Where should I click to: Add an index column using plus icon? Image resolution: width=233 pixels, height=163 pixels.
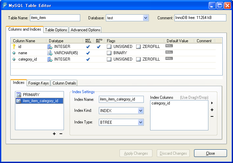(x=212, y=110)
